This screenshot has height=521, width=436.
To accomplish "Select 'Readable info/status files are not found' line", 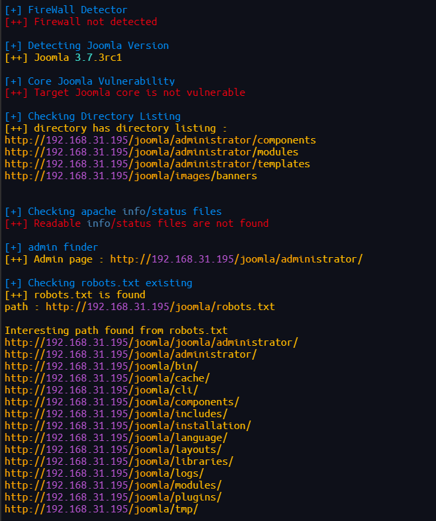I will click(x=137, y=223).
